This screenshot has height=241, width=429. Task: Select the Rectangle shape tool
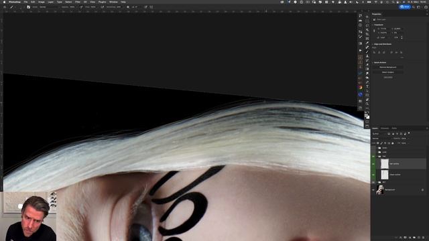point(367,95)
